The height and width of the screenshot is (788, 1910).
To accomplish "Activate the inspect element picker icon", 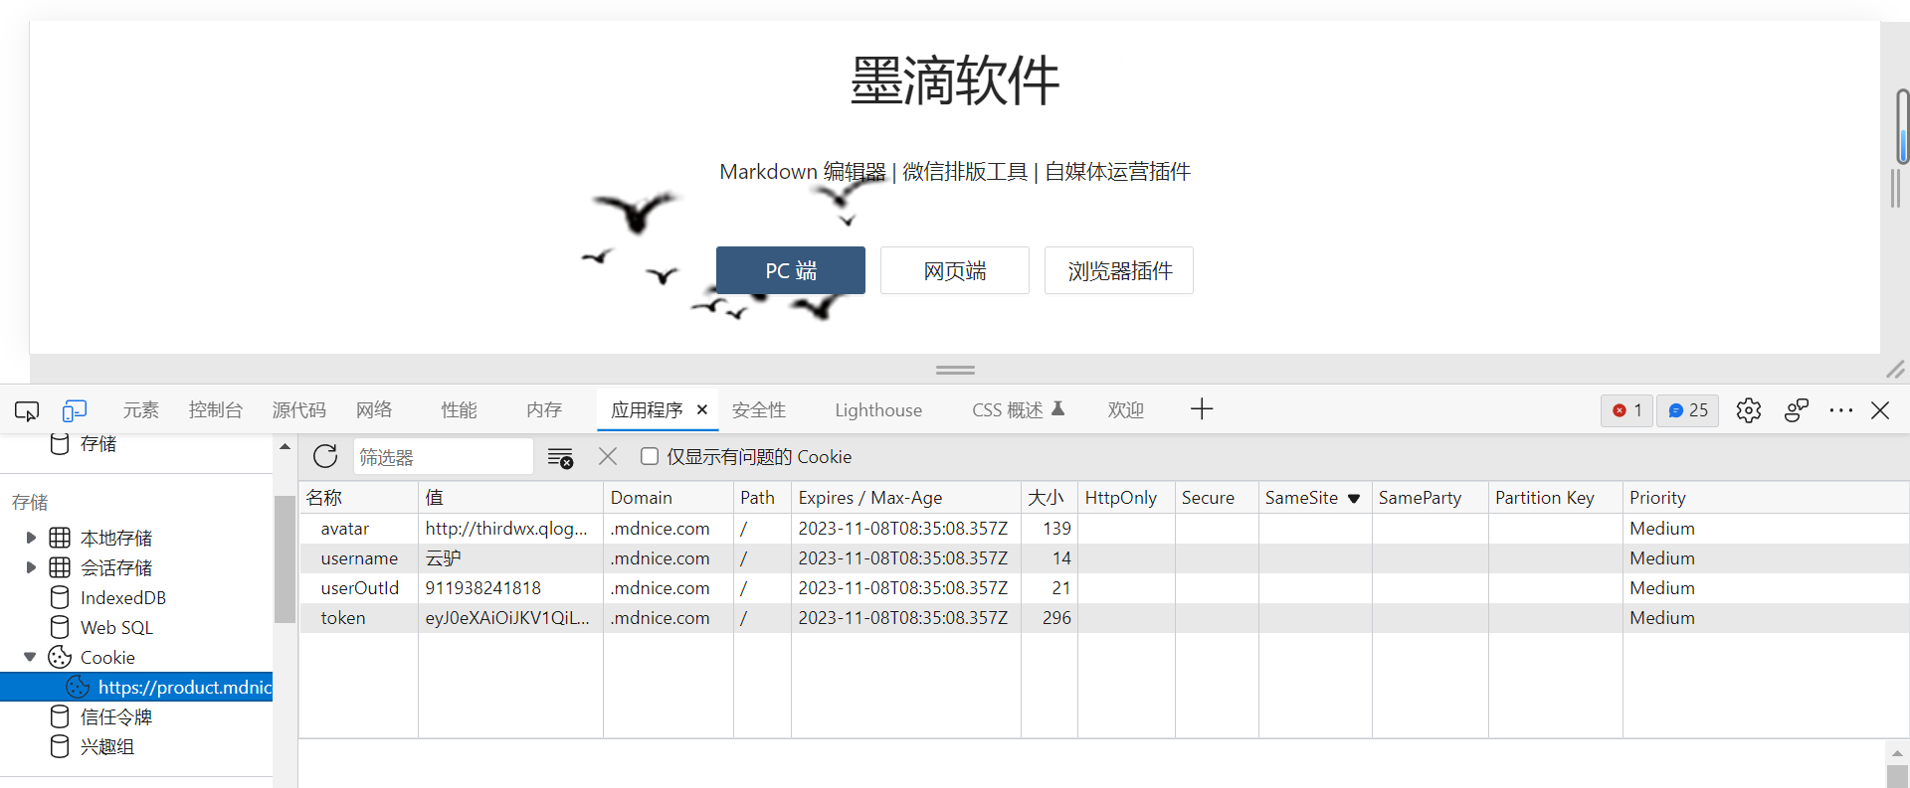I will point(27,410).
